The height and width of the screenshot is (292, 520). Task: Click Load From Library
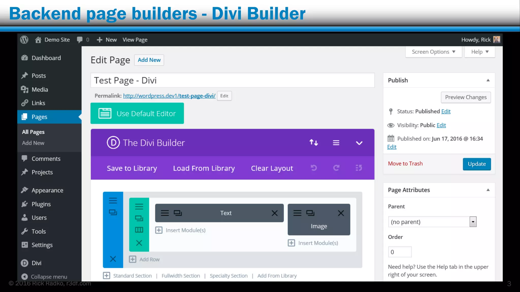pyautogui.click(x=204, y=168)
